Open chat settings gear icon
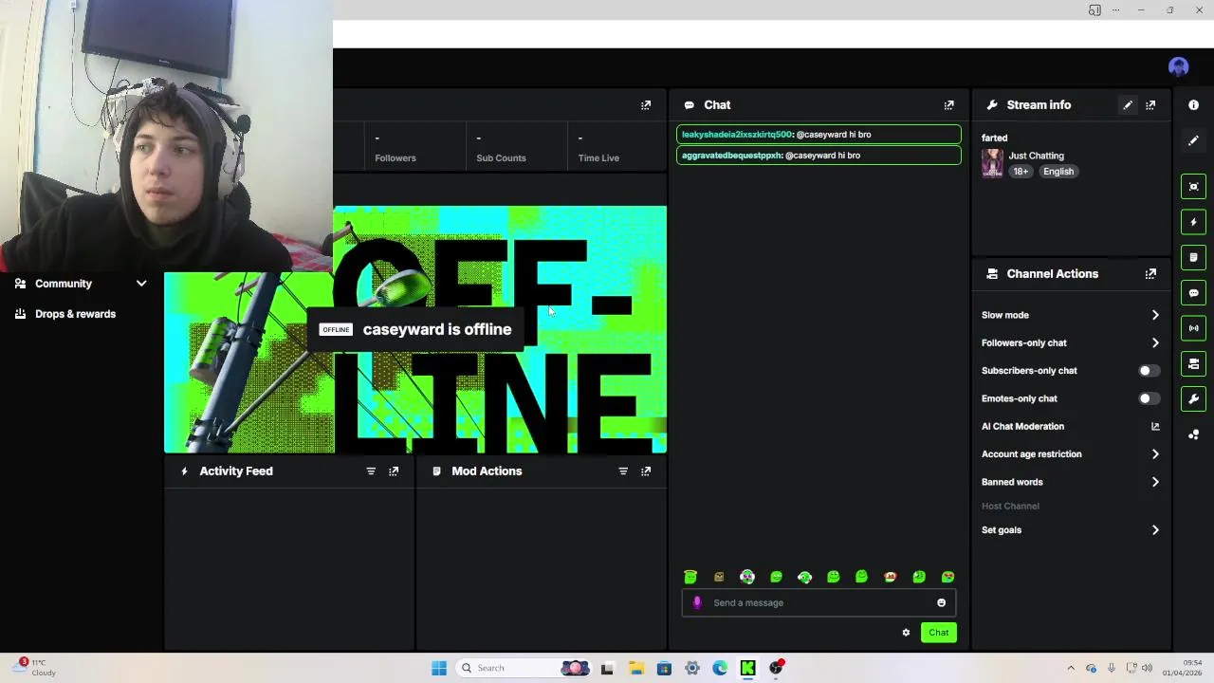 906,633
